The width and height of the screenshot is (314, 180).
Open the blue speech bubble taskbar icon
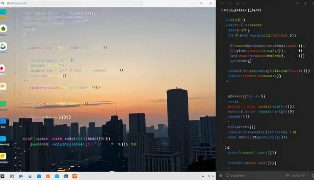21,176
